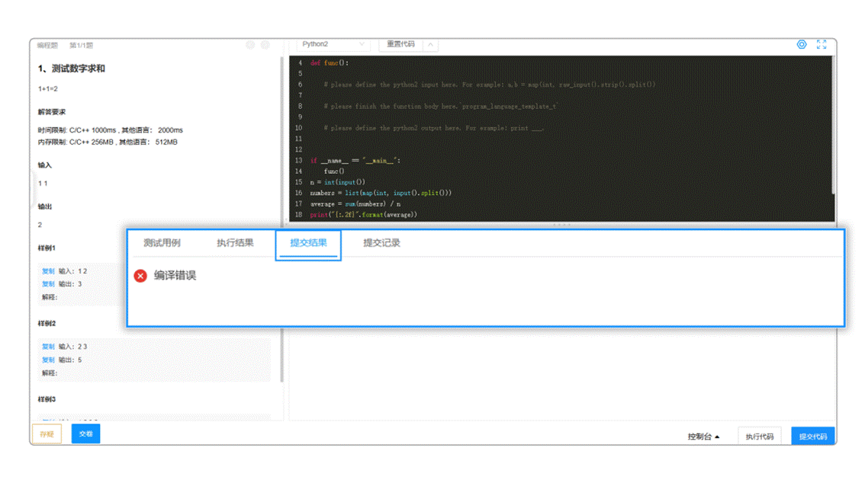The image size is (865, 483).
Task: Click the second faded round icon in problem header
Action: [x=265, y=45]
